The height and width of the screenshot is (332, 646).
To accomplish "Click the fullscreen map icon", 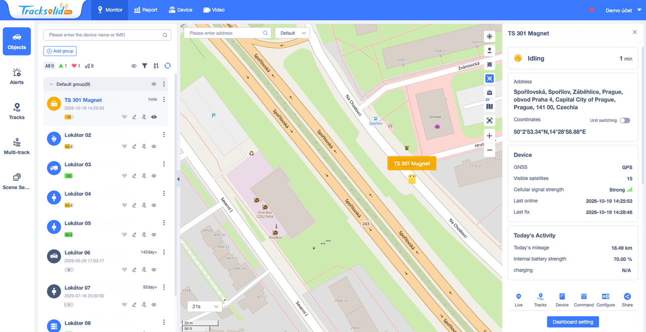I will click(490, 120).
